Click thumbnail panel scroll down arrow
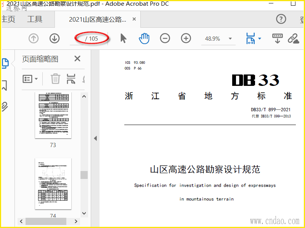Image resolution: width=305 pixels, height=228 pixels. pos(84,213)
